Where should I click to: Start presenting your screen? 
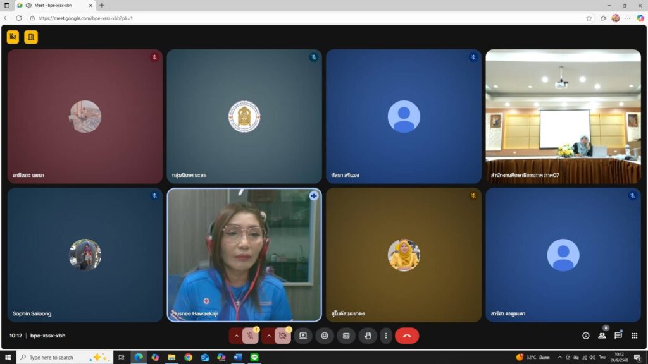(302, 336)
